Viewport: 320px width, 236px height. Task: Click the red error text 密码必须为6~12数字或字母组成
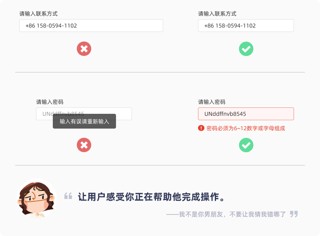point(246,128)
